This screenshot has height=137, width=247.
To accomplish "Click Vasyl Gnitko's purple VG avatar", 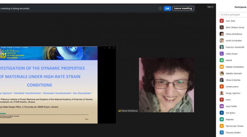I will pyautogui.click(x=222, y=106).
